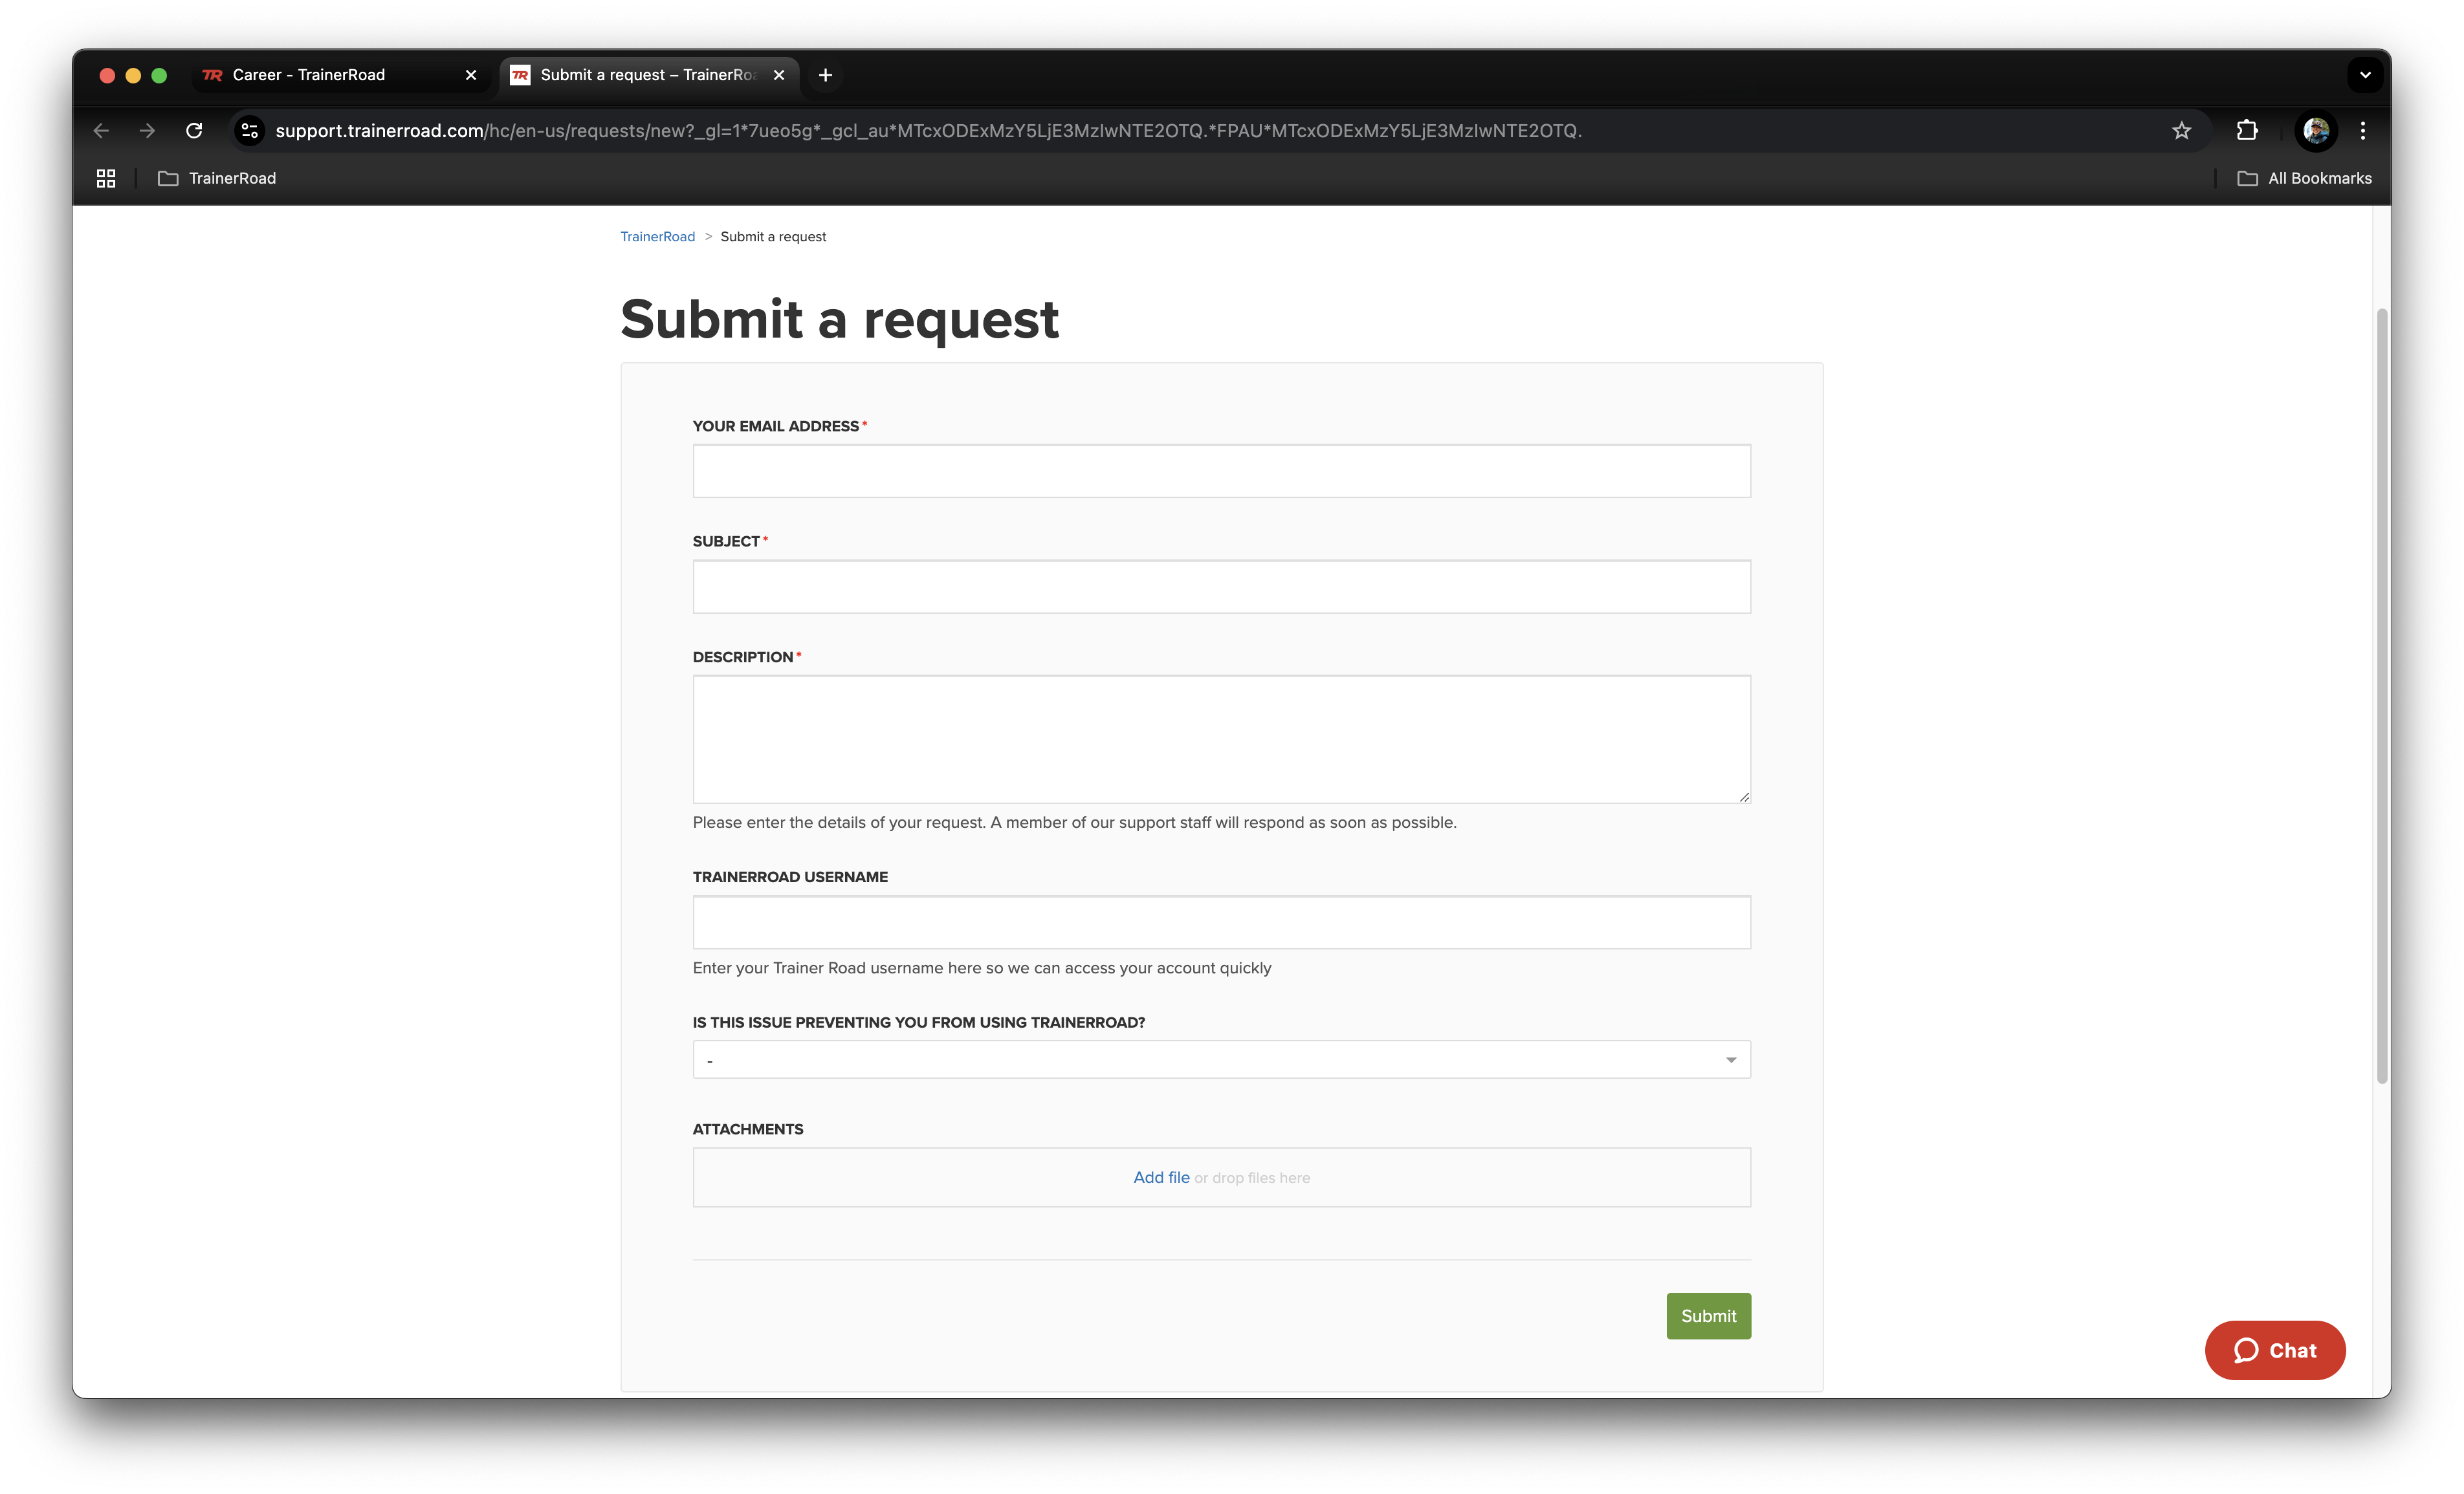Click the Add file attachment link
Image resolution: width=2464 pixels, height=1494 pixels.
point(1161,1177)
